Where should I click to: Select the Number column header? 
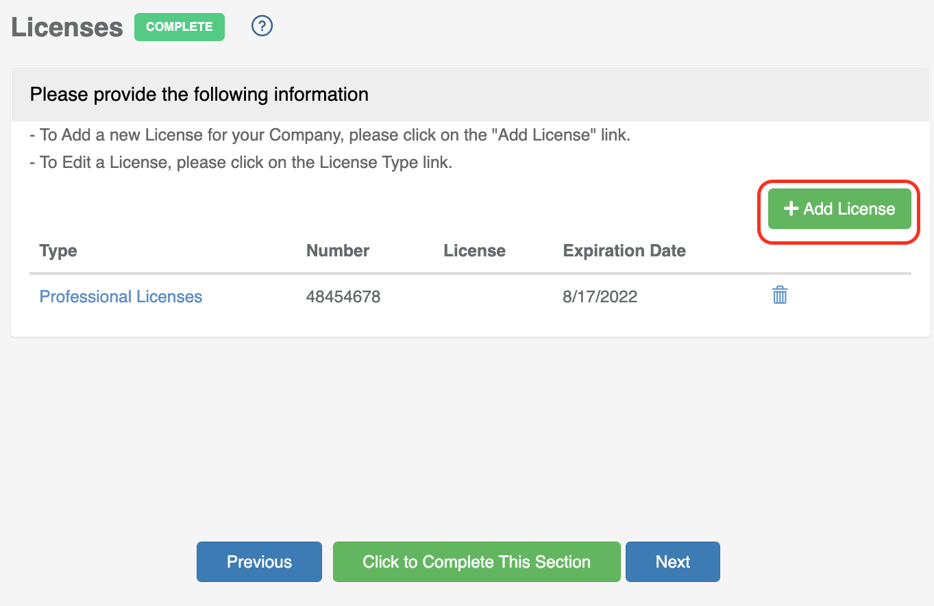(x=338, y=251)
